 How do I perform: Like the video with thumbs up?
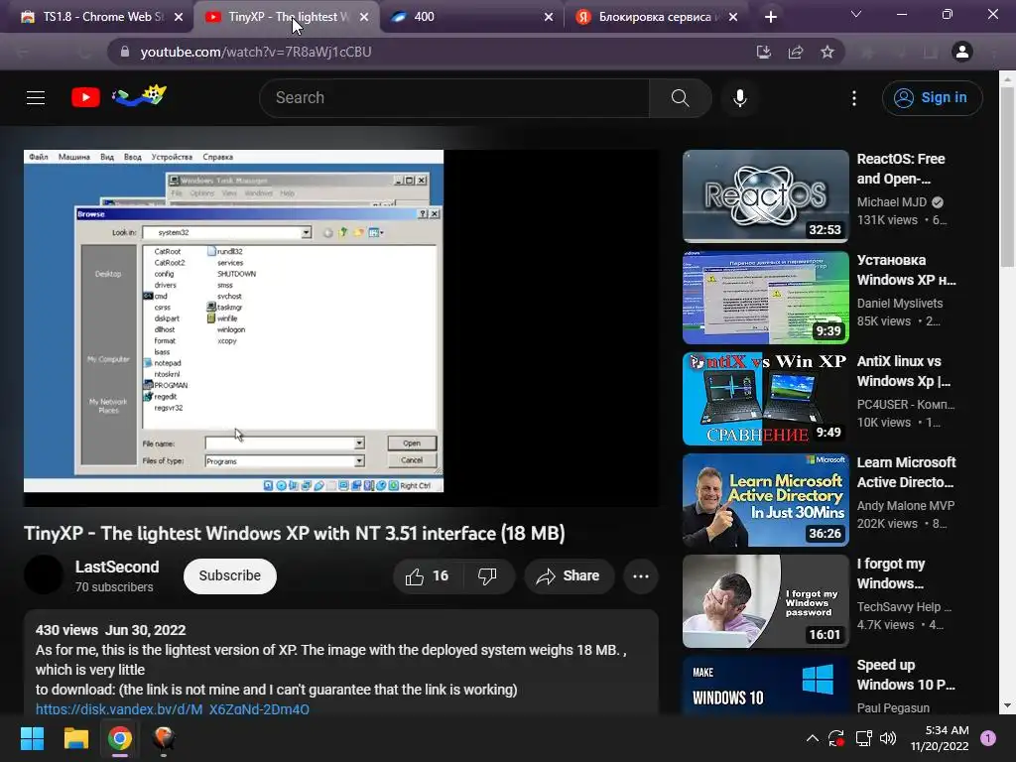pyautogui.click(x=427, y=576)
